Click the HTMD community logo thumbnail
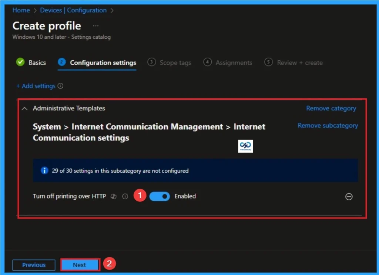Viewport: 379px width, 275px height. point(245,146)
